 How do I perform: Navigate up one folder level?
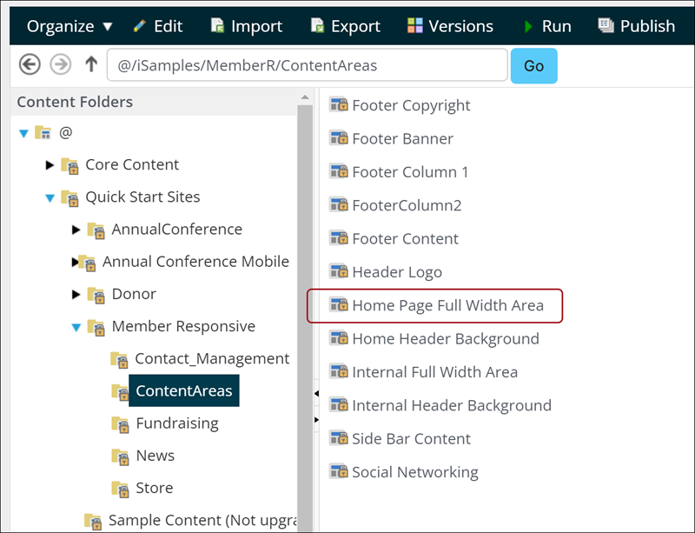point(91,63)
